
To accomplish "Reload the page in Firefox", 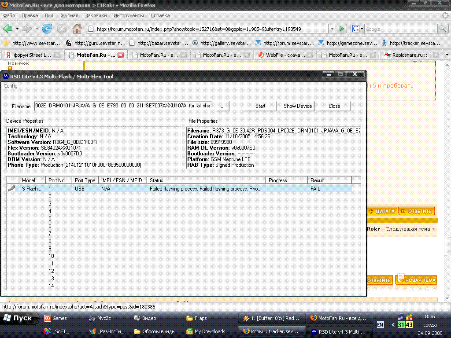I will (x=47, y=29).
